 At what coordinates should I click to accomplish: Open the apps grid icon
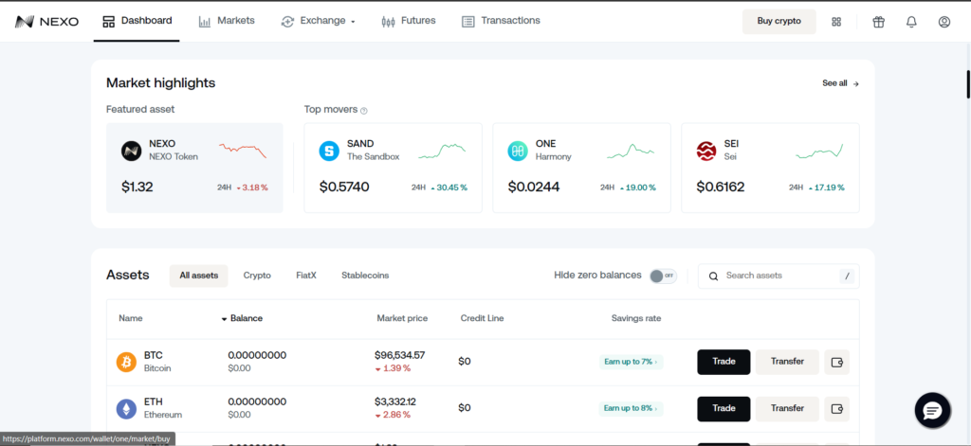pos(836,22)
